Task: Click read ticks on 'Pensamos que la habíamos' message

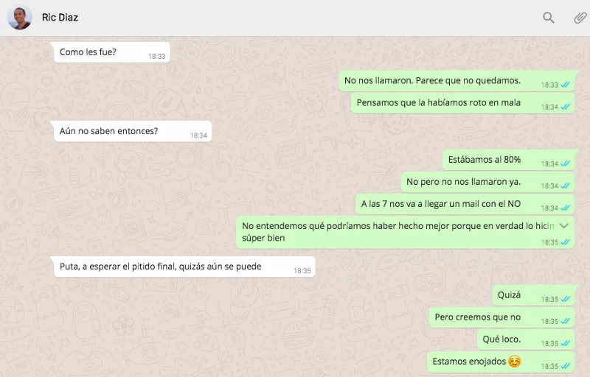Action: [565, 107]
